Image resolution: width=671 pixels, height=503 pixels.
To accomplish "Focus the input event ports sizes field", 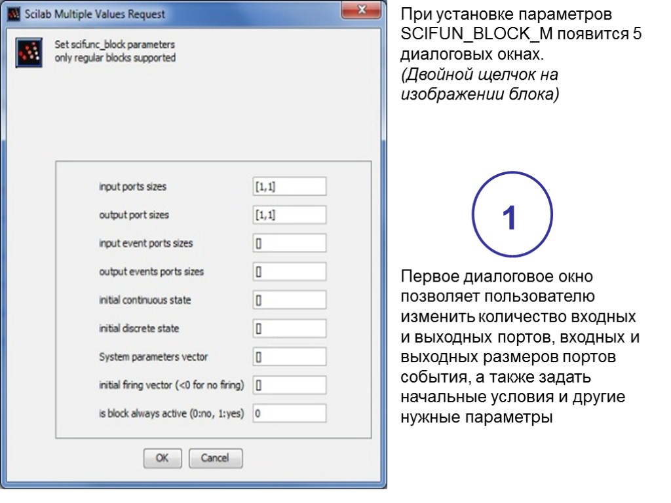I will tap(289, 243).
